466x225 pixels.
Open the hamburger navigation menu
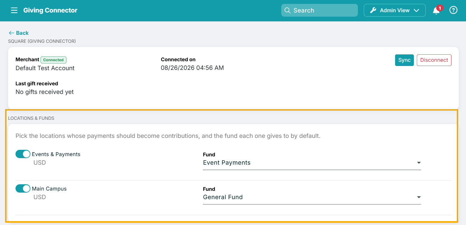[x=14, y=10]
